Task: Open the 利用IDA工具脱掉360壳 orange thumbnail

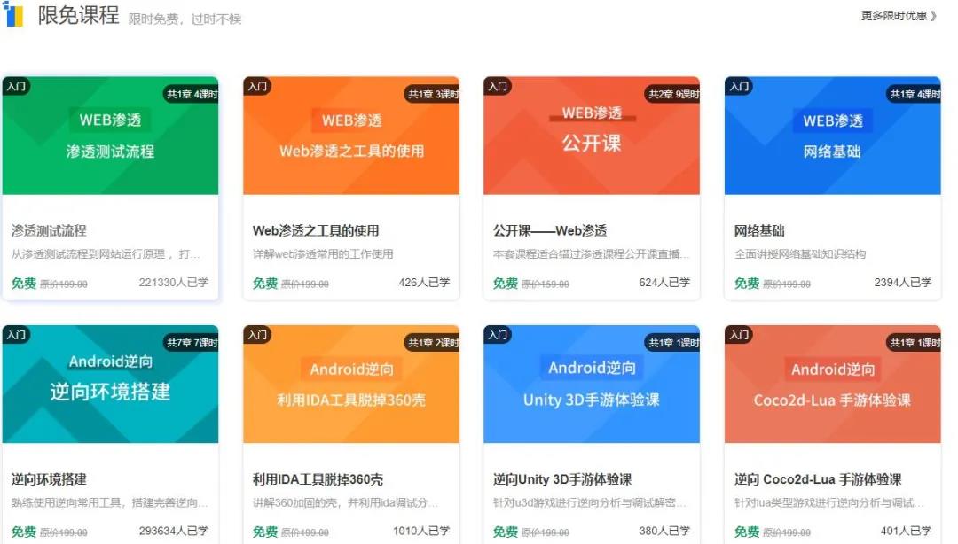Action: click(x=351, y=384)
